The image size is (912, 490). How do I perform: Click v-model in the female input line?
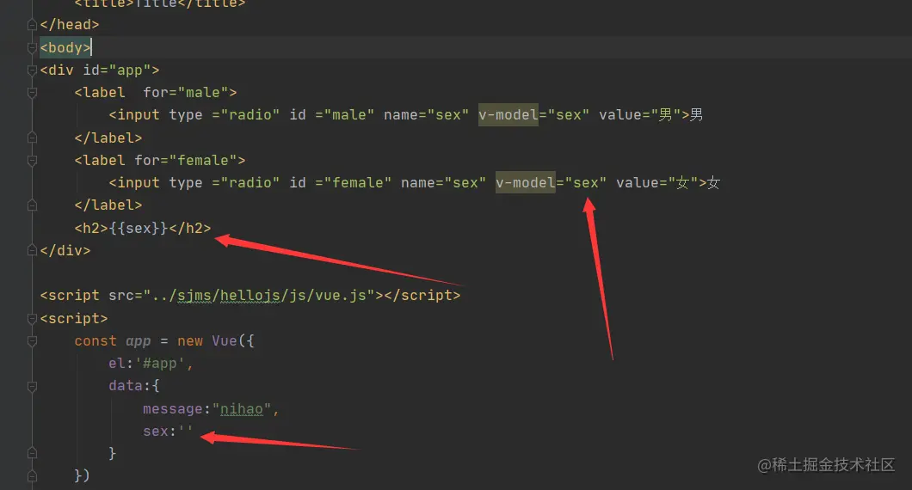(x=526, y=183)
